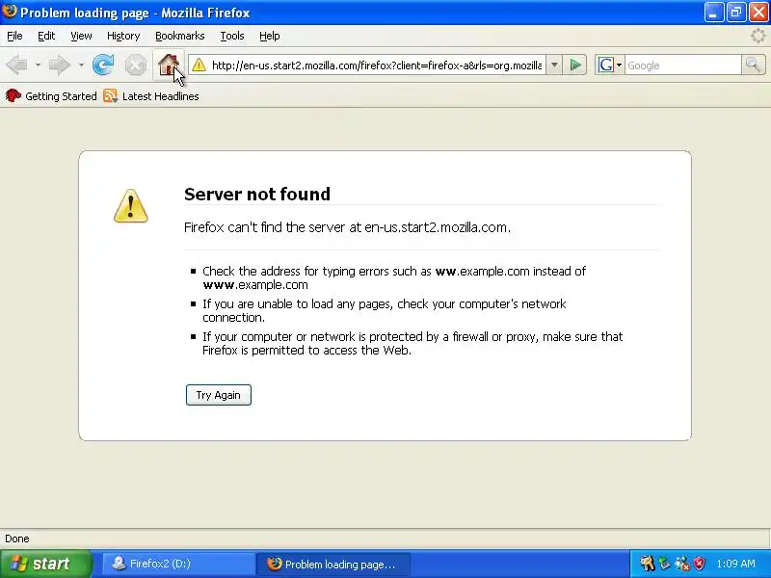This screenshot has width=771, height=578.
Task: Click the Firefox logo in title bar
Action: click(x=10, y=12)
